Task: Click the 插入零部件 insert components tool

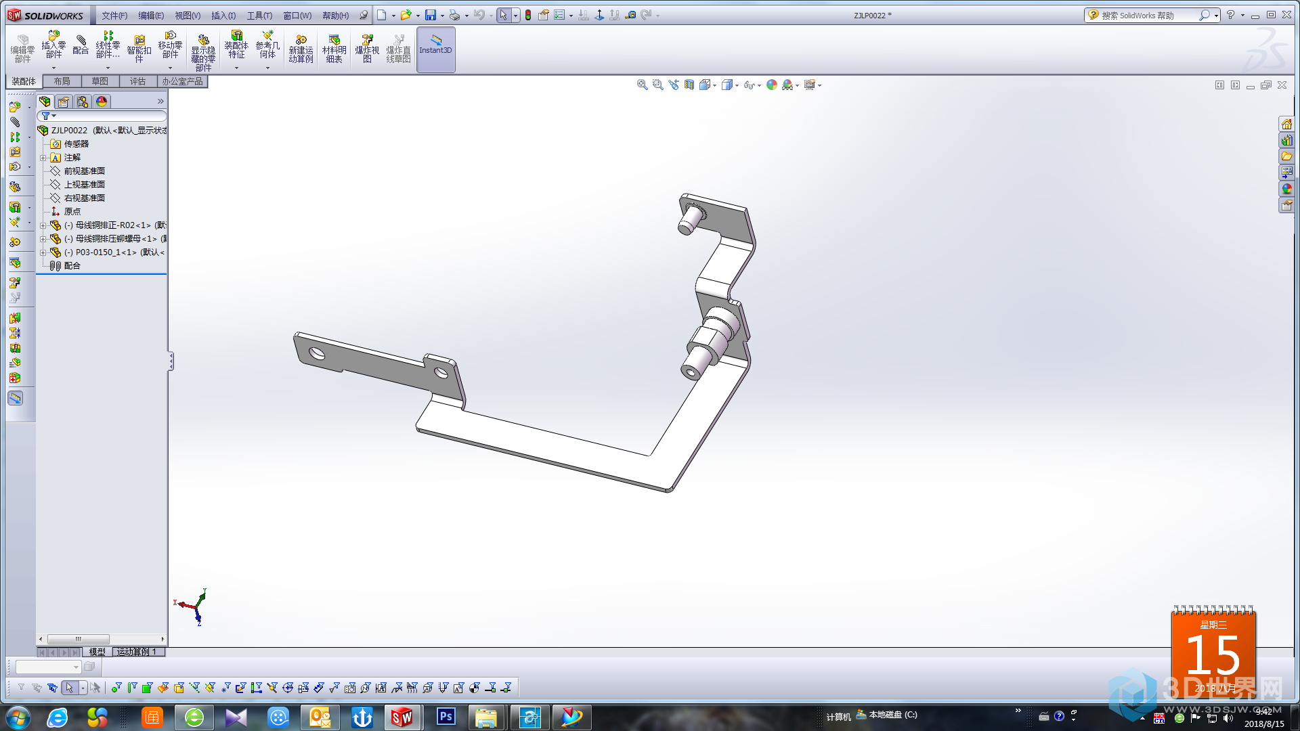Action: click(x=53, y=45)
